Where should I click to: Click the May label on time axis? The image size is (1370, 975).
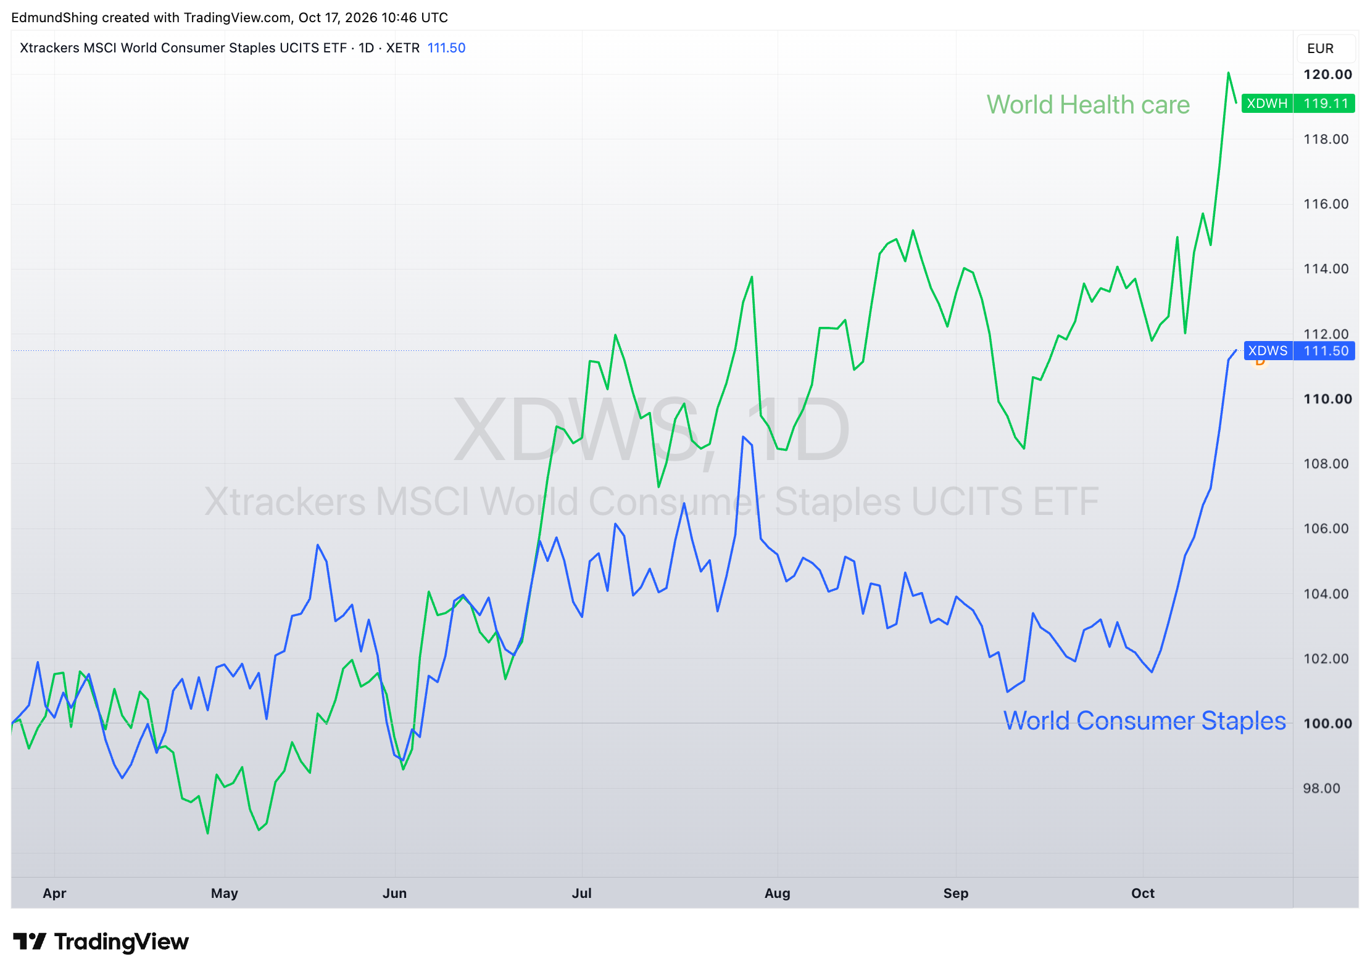224,893
